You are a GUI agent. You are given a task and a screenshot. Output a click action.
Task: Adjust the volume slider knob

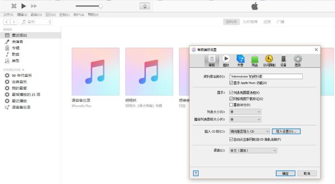coord(100,6)
